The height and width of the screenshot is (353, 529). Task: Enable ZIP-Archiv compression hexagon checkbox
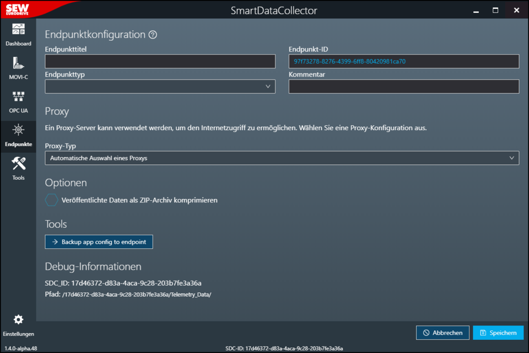click(51, 200)
